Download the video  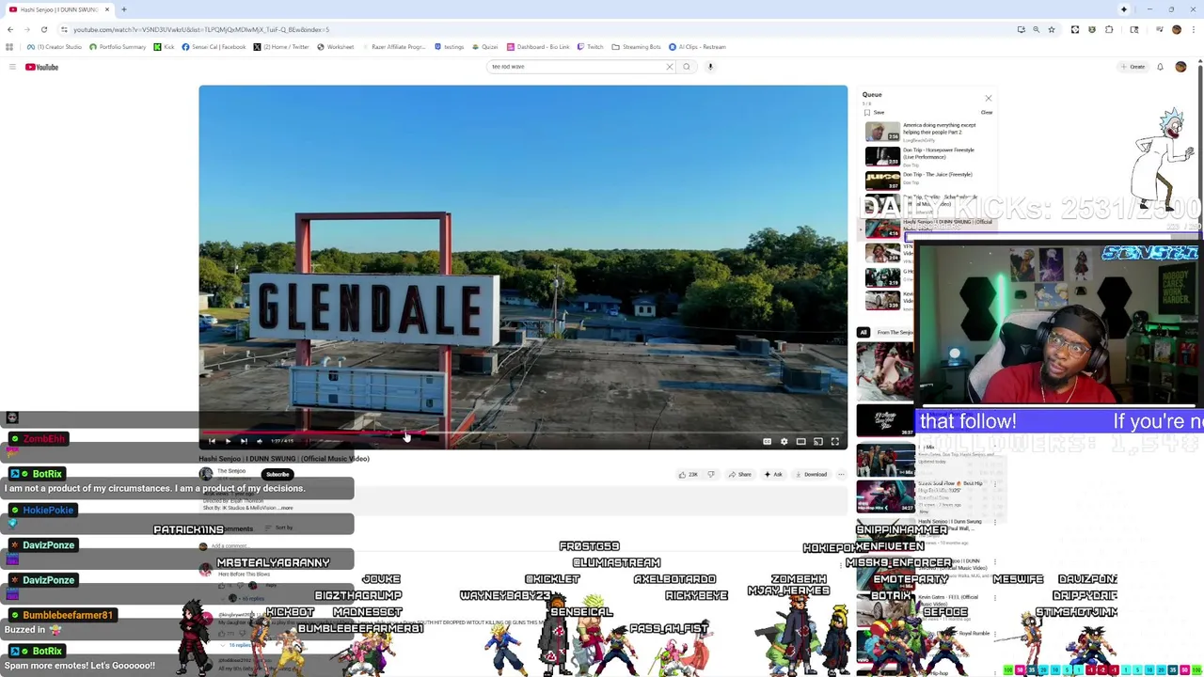[x=811, y=474]
